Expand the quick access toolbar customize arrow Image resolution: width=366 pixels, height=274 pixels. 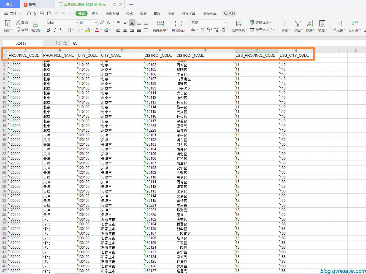tap(70, 13)
